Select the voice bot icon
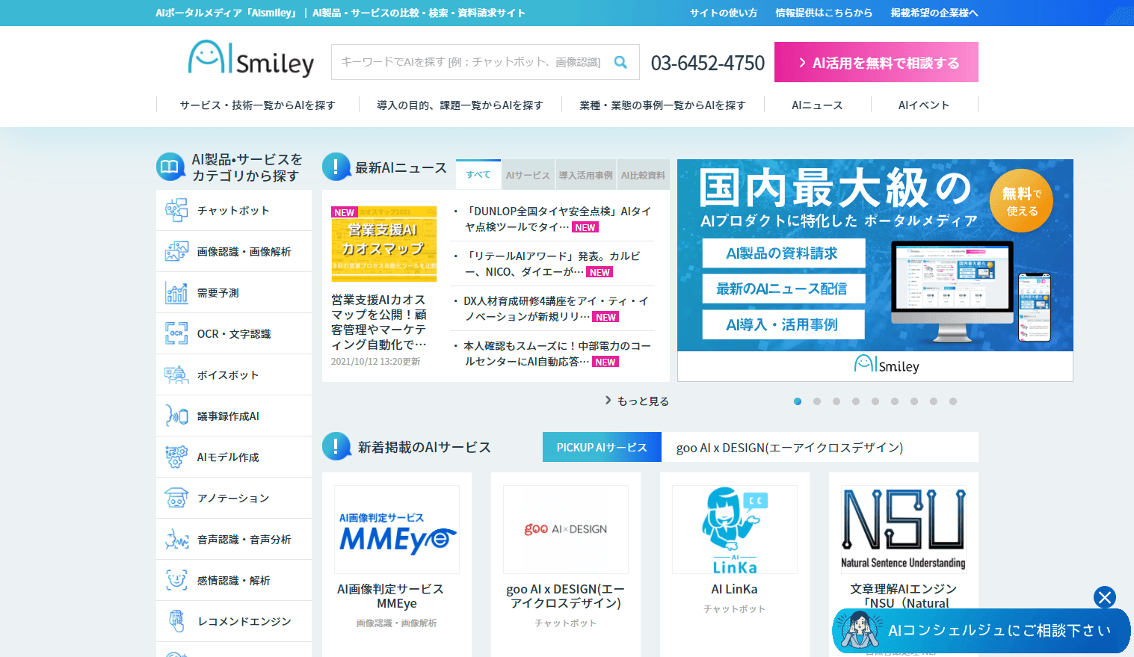 tap(176, 375)
